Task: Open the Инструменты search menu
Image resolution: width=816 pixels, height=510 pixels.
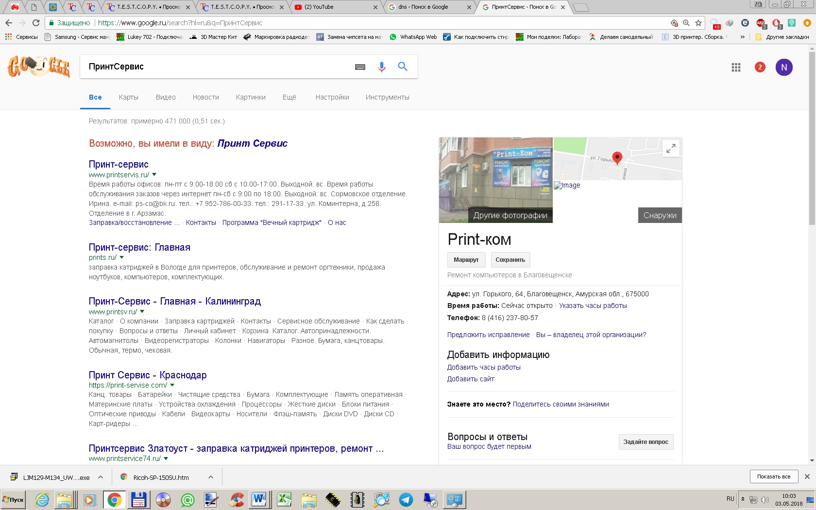Action: [387, 97]
